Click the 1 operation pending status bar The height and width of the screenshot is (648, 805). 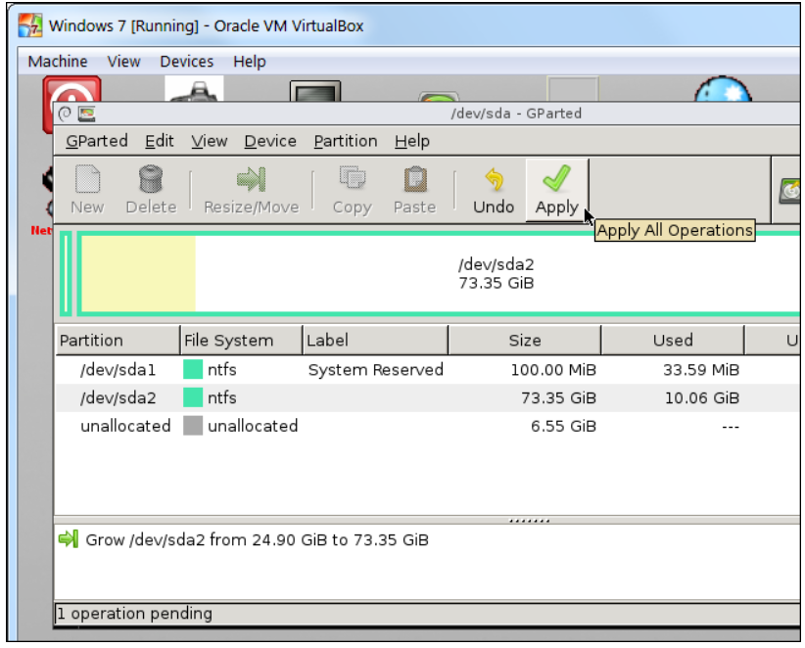coord(427,613)
